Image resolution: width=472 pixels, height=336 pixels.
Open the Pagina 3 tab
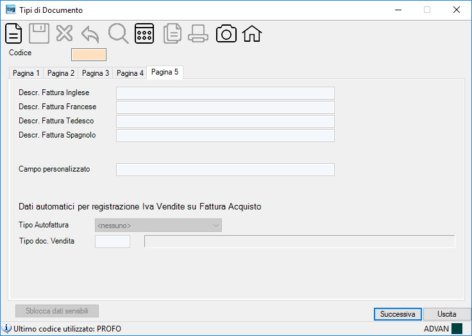pyautogui.click(x=96, y=73)
